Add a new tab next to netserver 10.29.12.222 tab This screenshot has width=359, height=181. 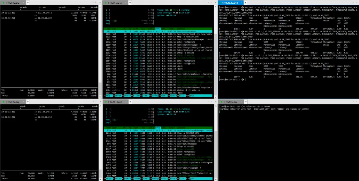[245, 102]
